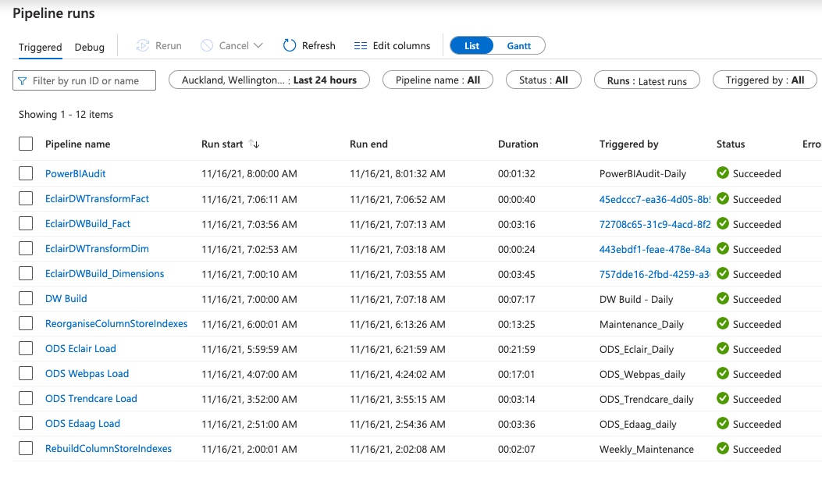Open the EclairDWBuild_Dimensions pipeline link

point(105,274)
